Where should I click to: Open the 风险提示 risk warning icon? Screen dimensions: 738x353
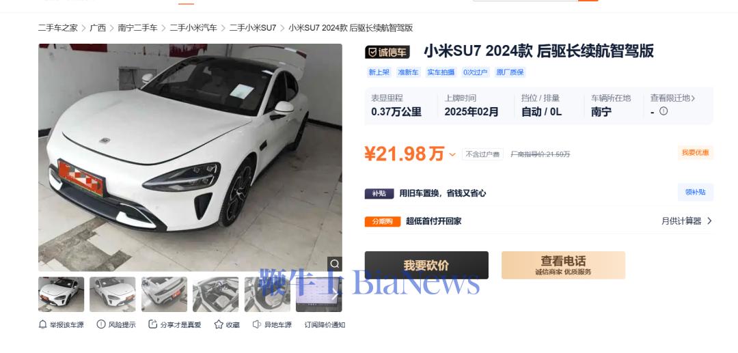tap(101, 324)
